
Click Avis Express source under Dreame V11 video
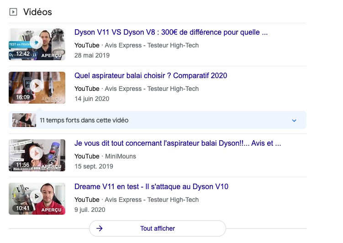(x=152, y=200)
